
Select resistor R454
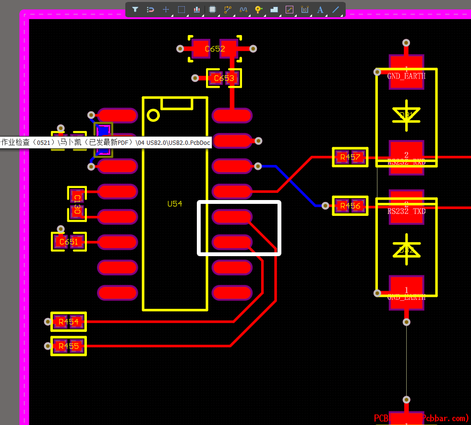[69, 322]
